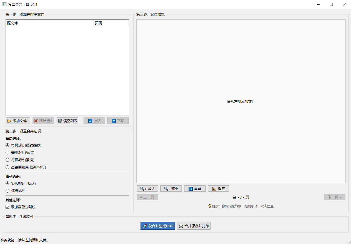This screenshot has height=244, width=351.
Task: Click the 下移 down arrow button
Action: 118,121
